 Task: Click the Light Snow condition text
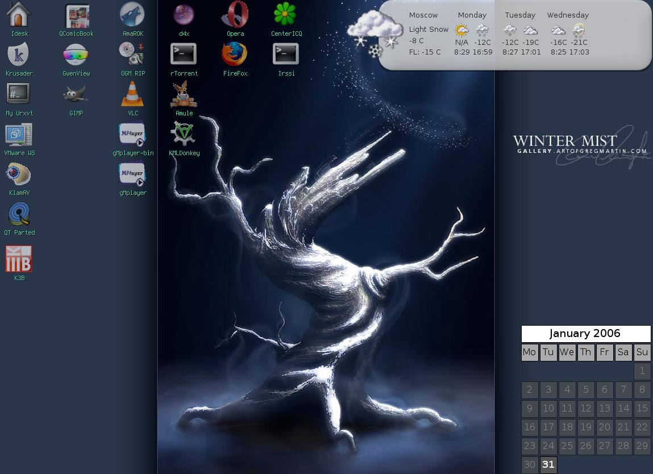[429, 29]
